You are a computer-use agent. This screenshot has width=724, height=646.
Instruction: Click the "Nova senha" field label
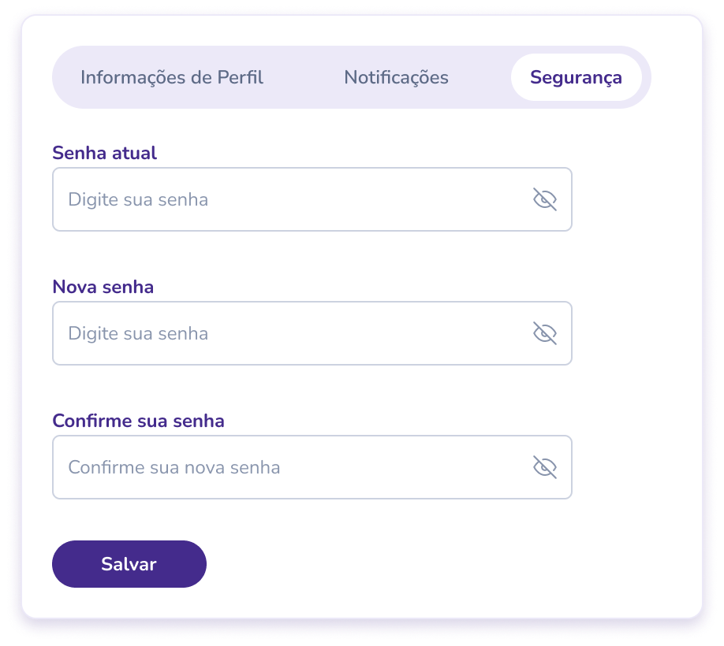click(x=103, y=287)
